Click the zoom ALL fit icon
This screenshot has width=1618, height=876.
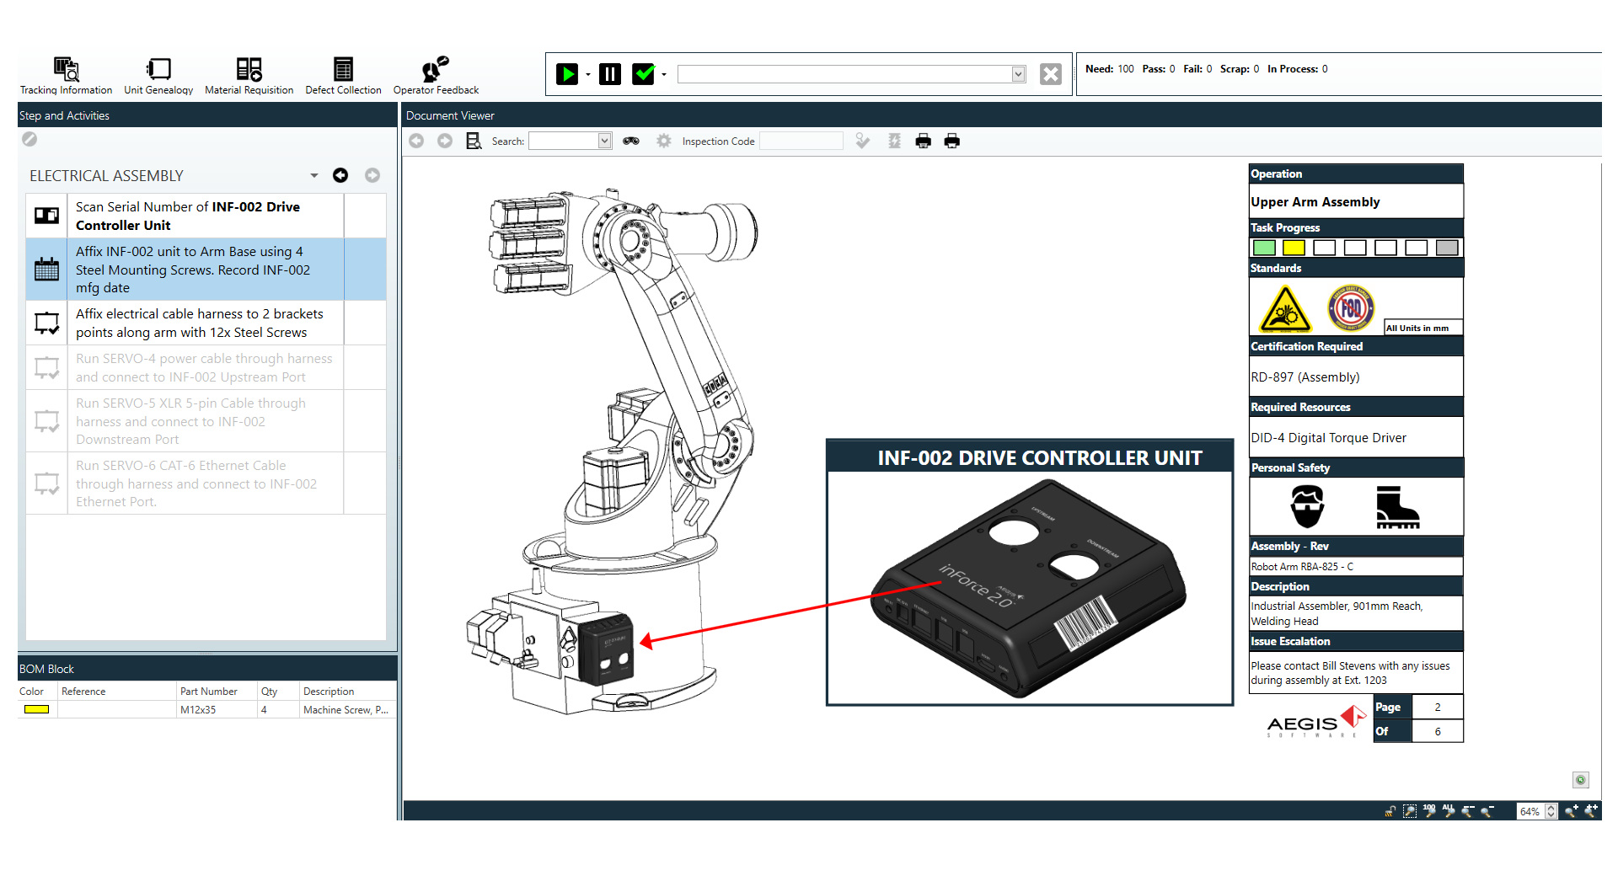tap(1449, 811)
